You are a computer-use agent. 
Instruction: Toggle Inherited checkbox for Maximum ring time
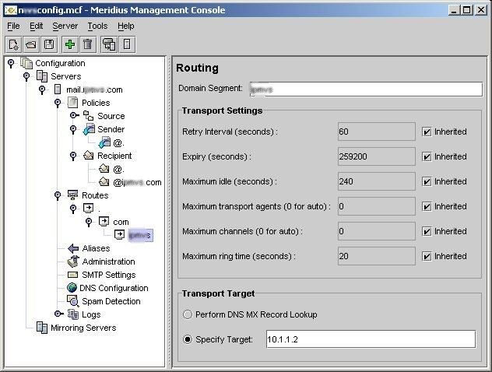coord(426,256)
